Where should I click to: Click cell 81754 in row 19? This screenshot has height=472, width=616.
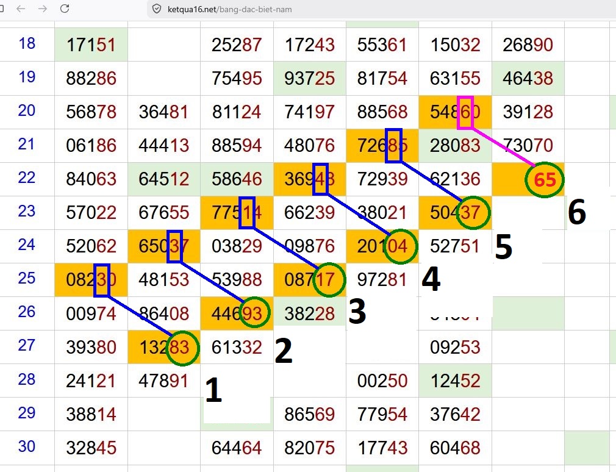coord(382,78)
